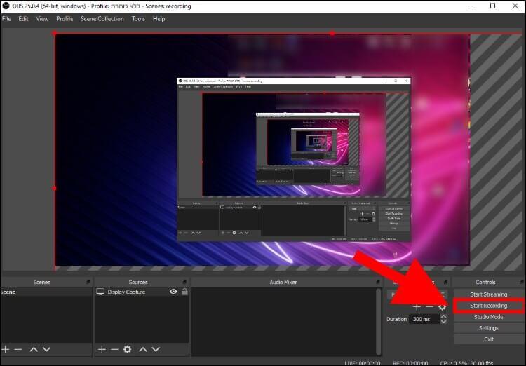Undock the Scene Transitions panel
The height and width of the screenshot is (366, 526).
tap(445, 282)
